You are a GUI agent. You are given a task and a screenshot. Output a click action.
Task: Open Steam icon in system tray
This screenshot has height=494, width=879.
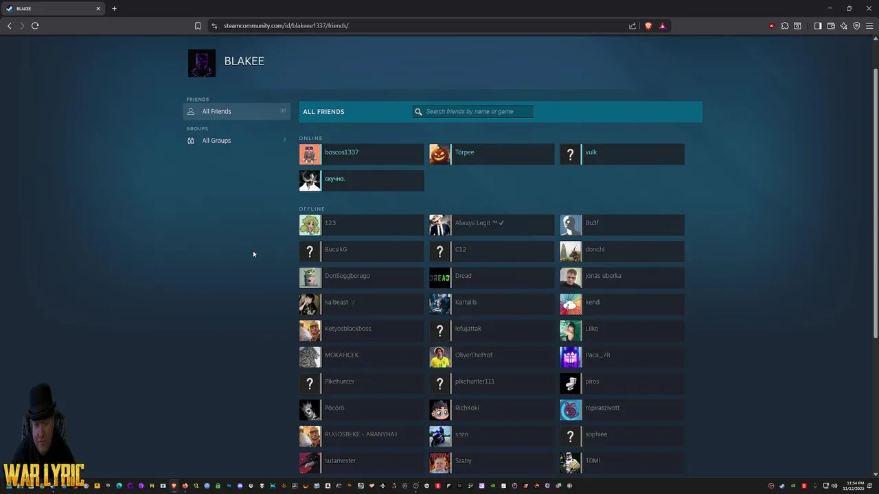781,486
